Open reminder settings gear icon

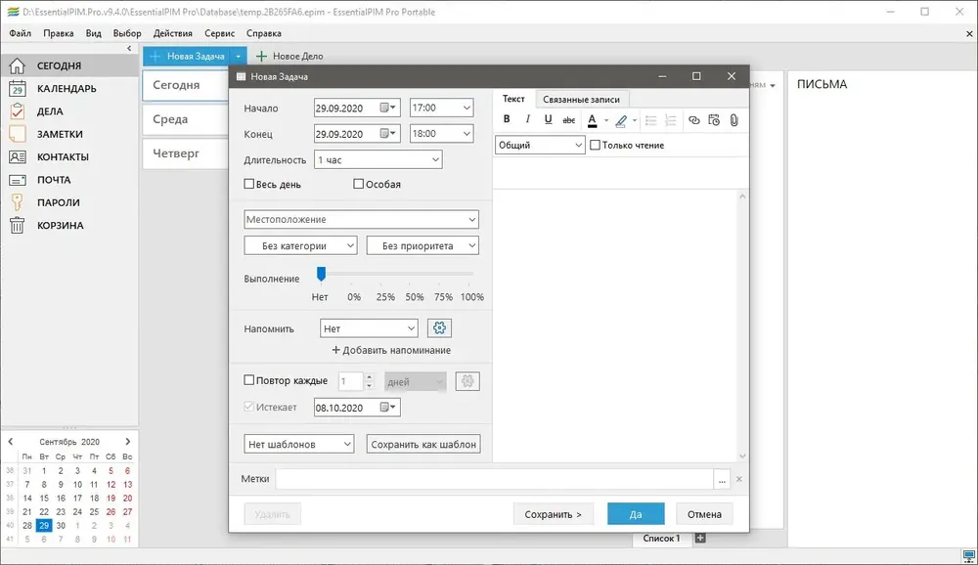click(439, 328)
